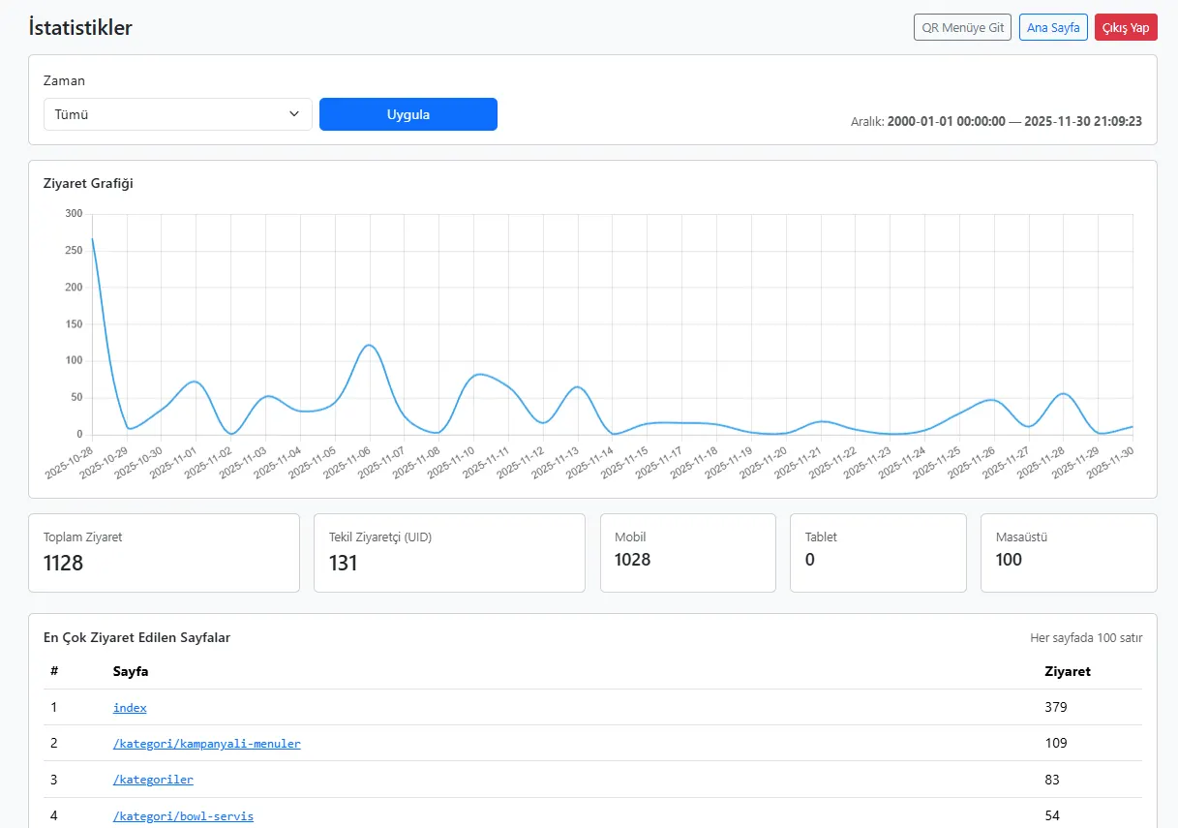
Task: Log out with Çıkış Yap button
Action: (x=1126, y=27)
